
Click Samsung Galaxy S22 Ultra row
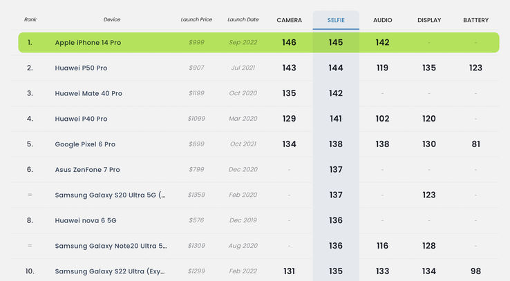[x=111, y=271]
